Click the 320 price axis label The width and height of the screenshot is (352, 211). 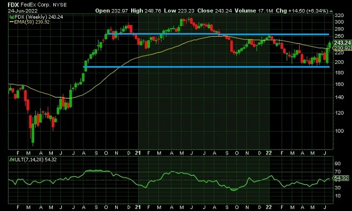[339, 15]
